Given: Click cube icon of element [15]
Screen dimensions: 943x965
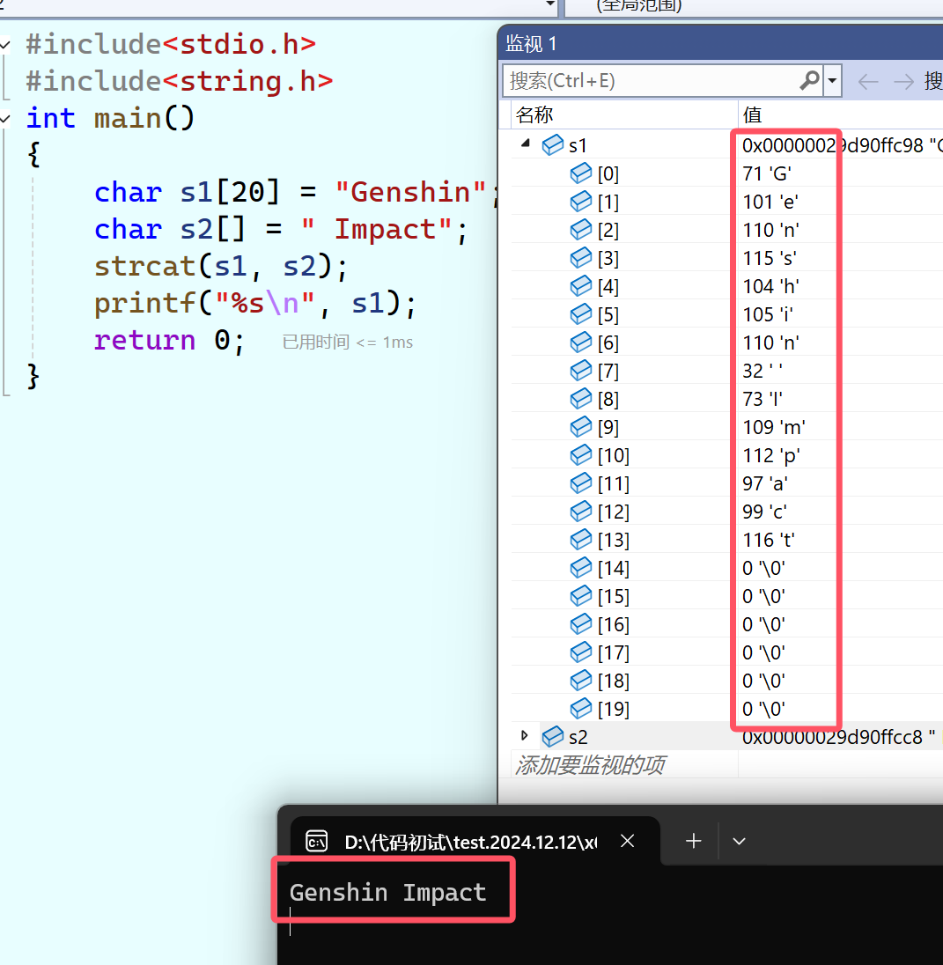Looking at the screenshot, I should tap(581, 596).
